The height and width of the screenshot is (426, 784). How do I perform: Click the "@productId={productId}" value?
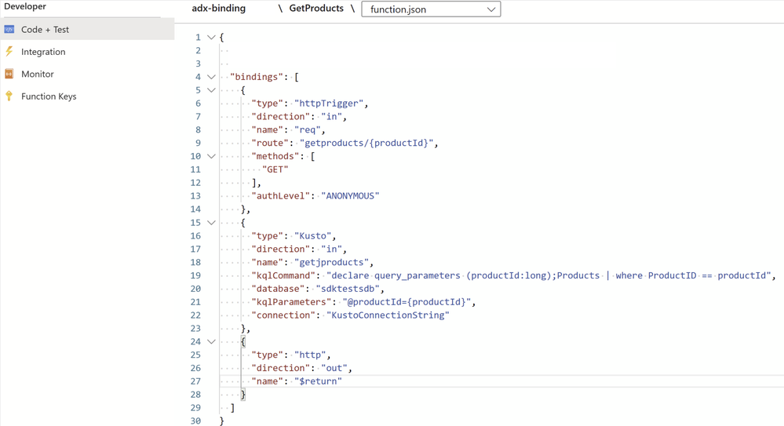tap(407, 302)
